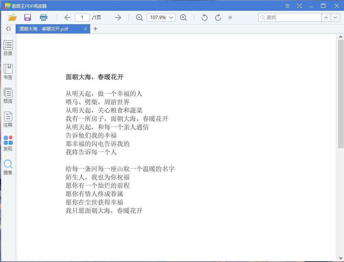Screen dimensions: 344x262
Task: Maximize the PDF reader window
Action: (x=323, y=6)
